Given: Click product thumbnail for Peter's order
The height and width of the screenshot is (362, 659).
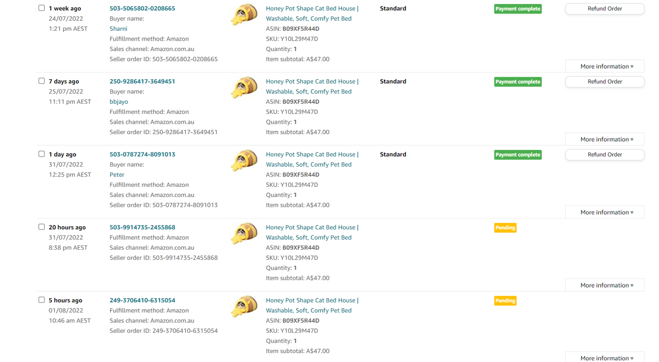Looking at the screenshot, I should 244,161.
